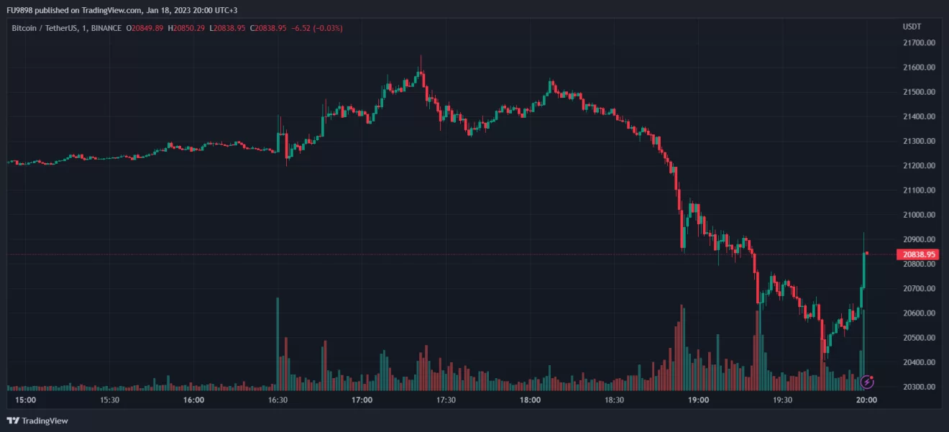This screenshot has height=432, width=949.
Task: Select the Bitcoin / TetherUS symbol title
Action: click(x=43, y=28)
